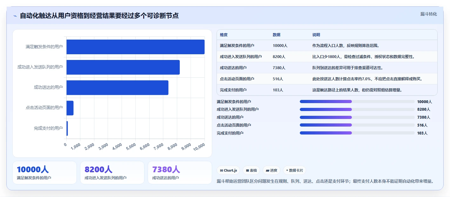Viewport: 450px width, 197px height.
Task: Click the 满足触发条件的用户 chart bar
Action: 136,47
